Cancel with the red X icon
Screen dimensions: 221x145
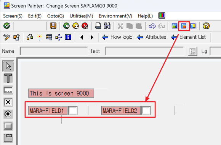pos(85,26)
